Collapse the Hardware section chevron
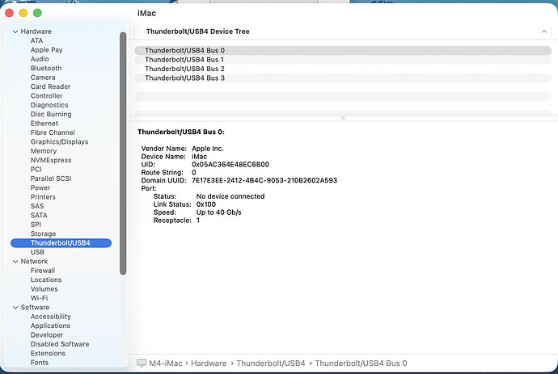The width and height of the screenshot is (558, 374). (x=15, y=32)
